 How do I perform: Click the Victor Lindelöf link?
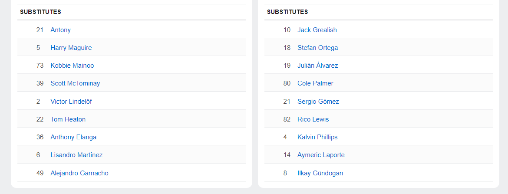71,102
